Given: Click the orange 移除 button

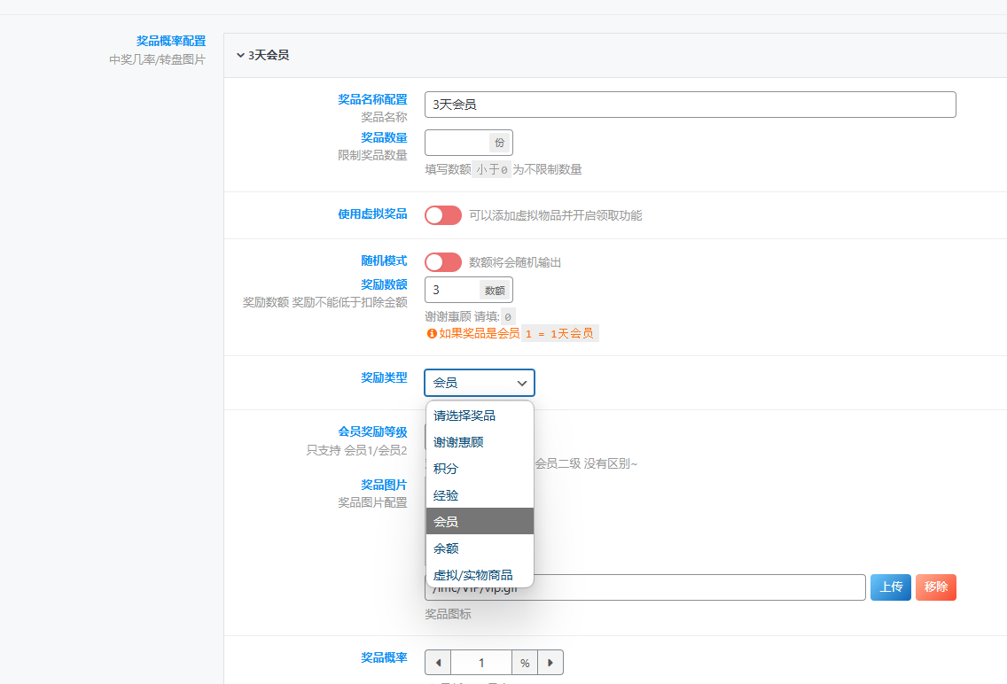Looking at the screenshot, I should point(936,587).
